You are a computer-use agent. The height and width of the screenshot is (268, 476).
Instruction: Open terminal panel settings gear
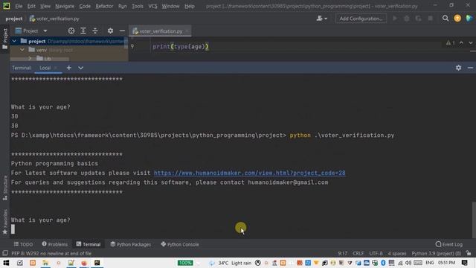[x=458, y=68]
